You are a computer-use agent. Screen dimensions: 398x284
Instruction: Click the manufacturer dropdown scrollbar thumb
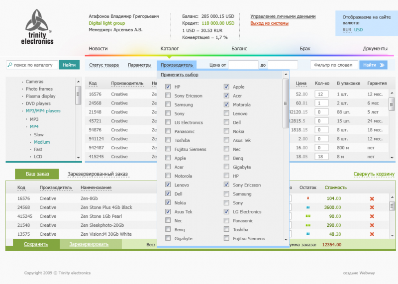coord(286,103)
